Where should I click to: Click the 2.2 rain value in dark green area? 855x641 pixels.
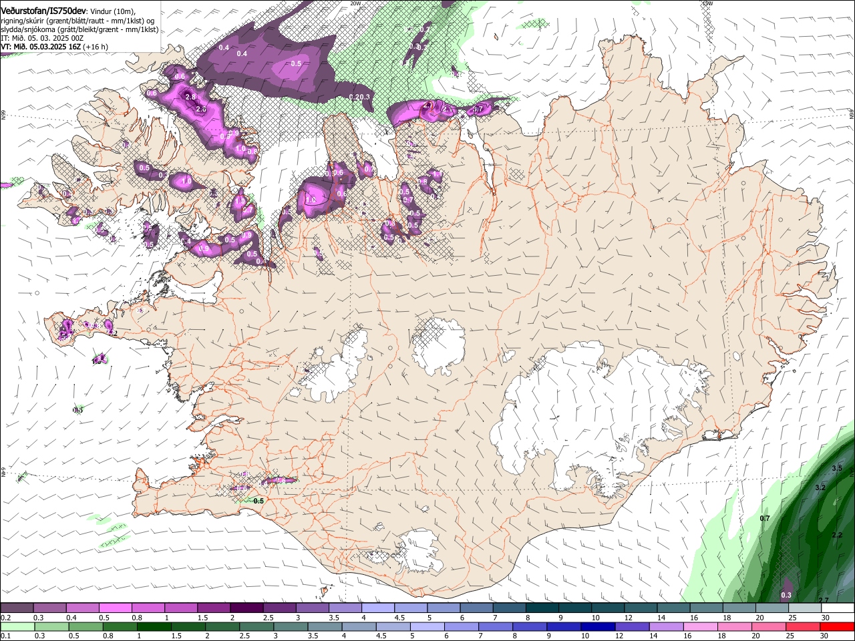pyautogui.click(x=837, y=536)
